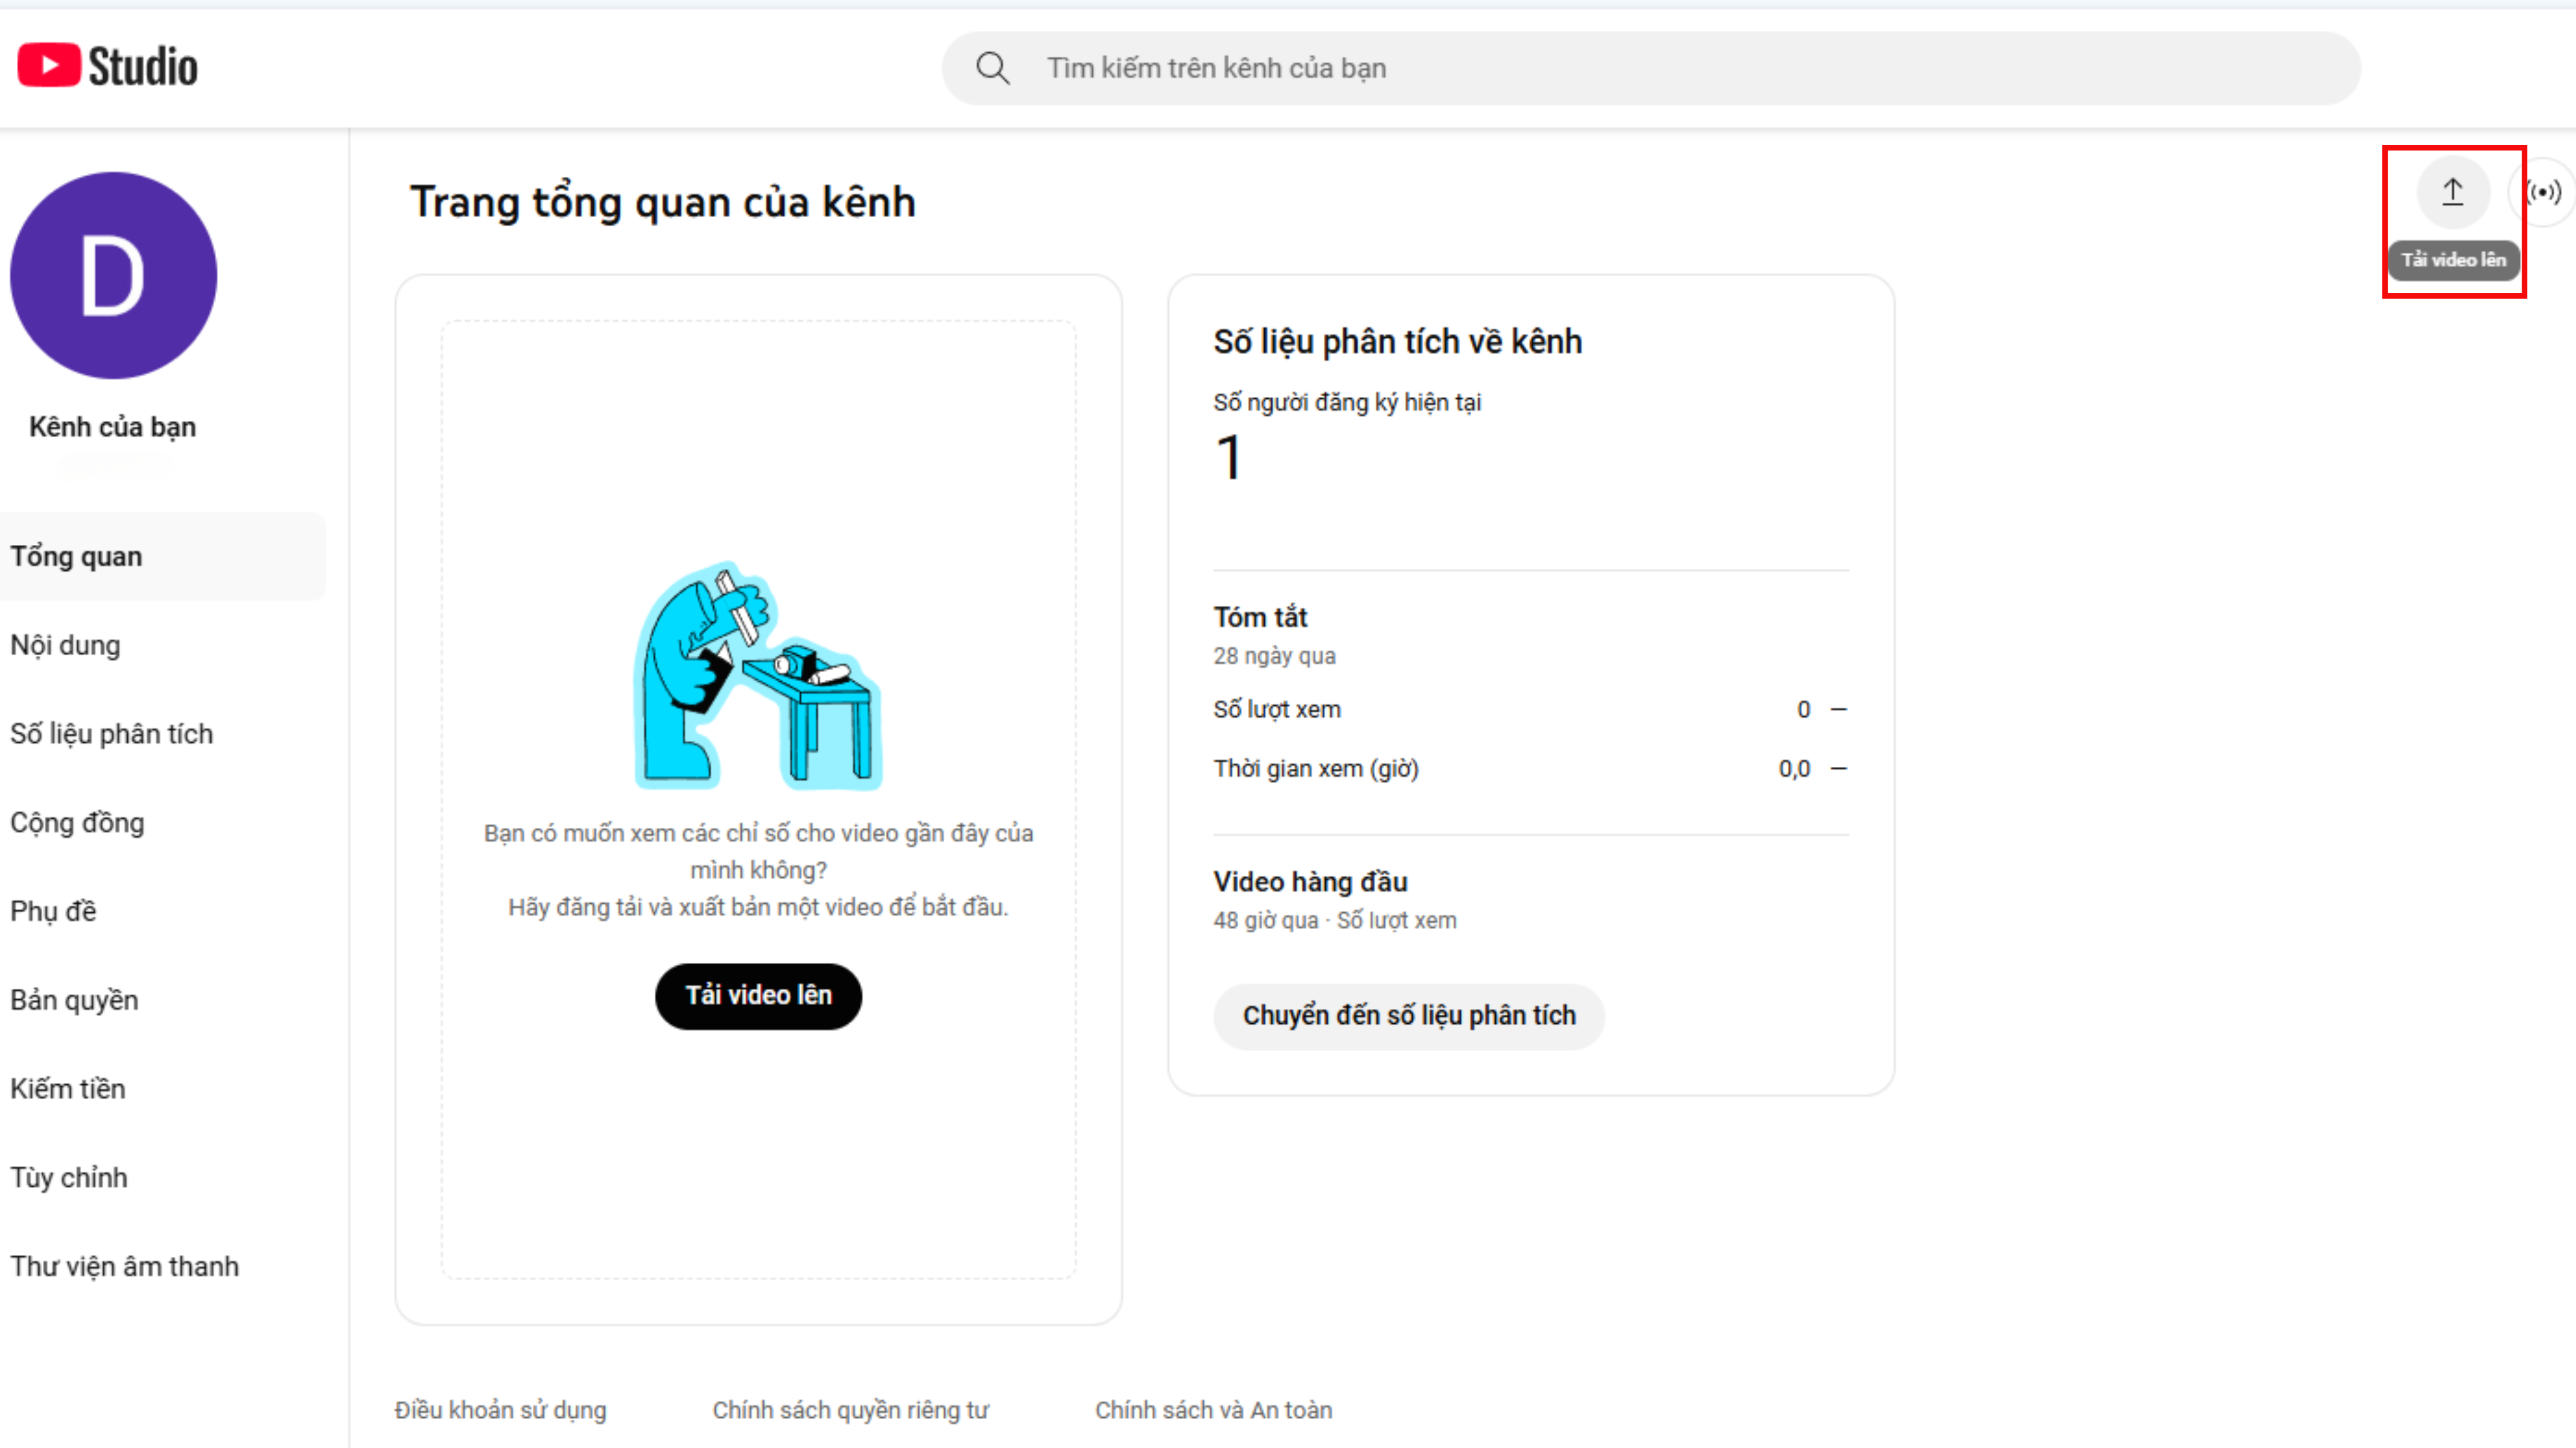The image size is (2576, 1448).
Task: Open the Điều khoản sử dụng link
Action: tap(500, 1410)
